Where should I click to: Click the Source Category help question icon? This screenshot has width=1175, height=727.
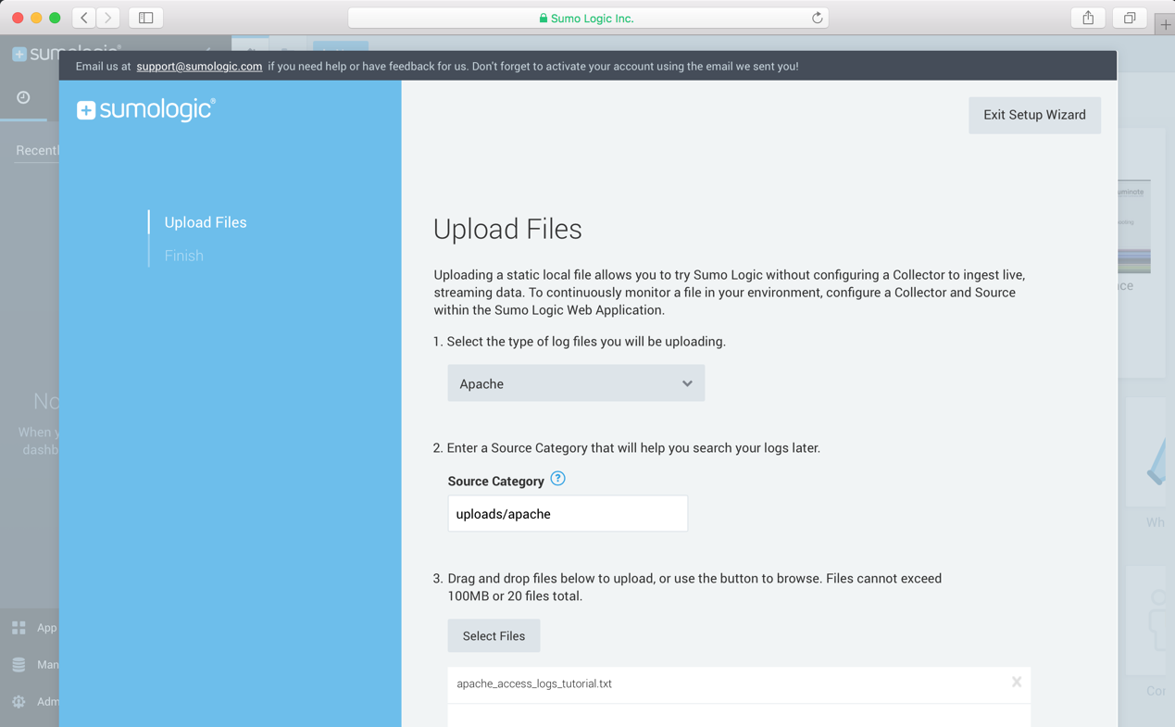pyautogui.click(x=557, y=479)
